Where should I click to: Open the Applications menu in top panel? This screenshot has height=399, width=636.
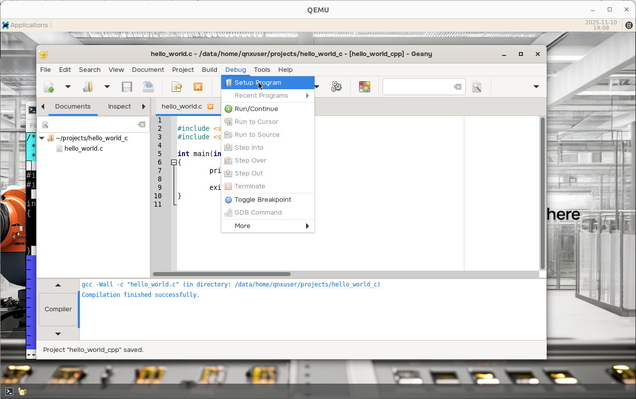pyautogui.click(x=29, y=25)
